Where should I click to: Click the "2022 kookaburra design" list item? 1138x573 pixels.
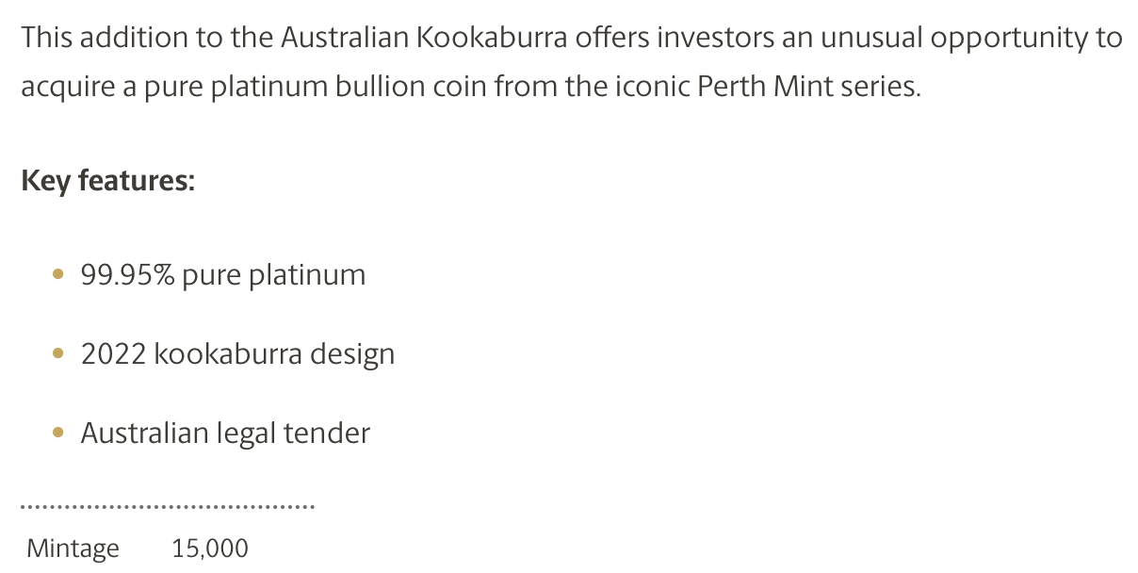tap(237, 354)
